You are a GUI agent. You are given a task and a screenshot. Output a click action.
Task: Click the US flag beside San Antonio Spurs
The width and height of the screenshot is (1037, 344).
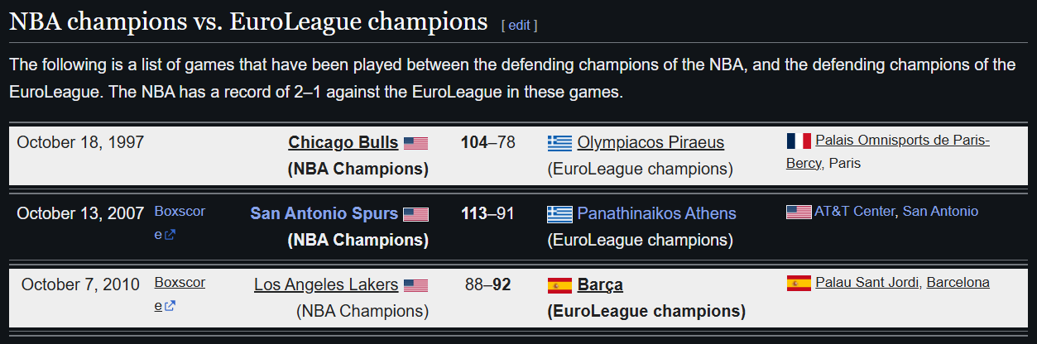[x=415, y=214]
